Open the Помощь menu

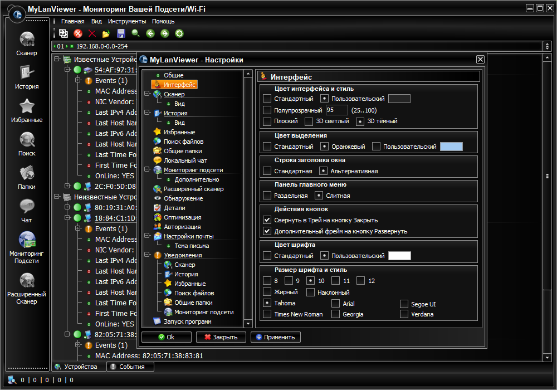(163, 21)
